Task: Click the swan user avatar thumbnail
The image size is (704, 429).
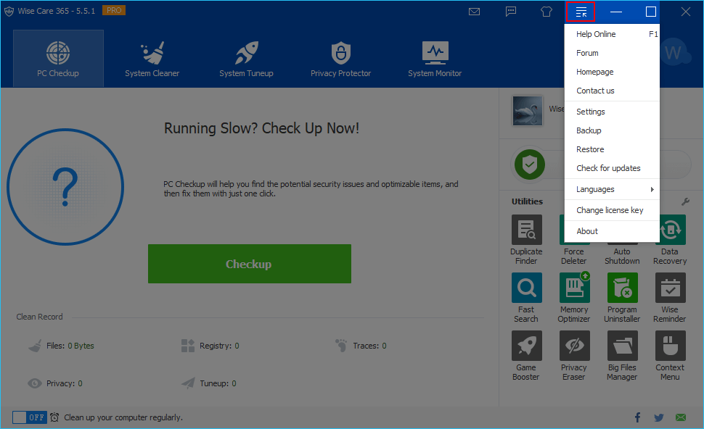Action: 528,110
